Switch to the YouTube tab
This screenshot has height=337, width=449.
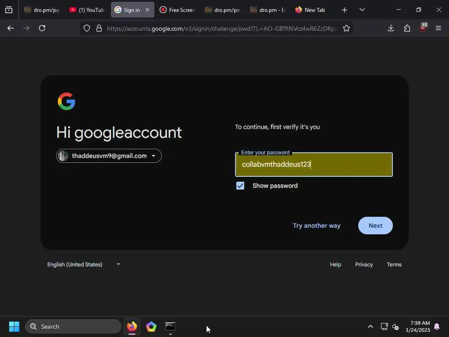(87, 10)
